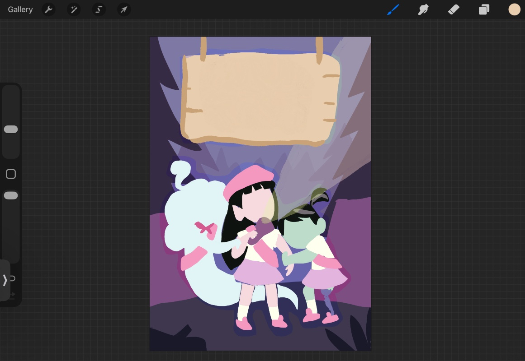Screen dimensions: 525x361
Task: Expand the side tab with chevron arrow
Action: [x=5, y=280]
